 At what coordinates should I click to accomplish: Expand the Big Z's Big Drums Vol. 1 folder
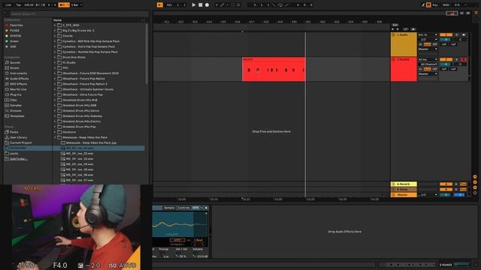click(x=55, y=31)
